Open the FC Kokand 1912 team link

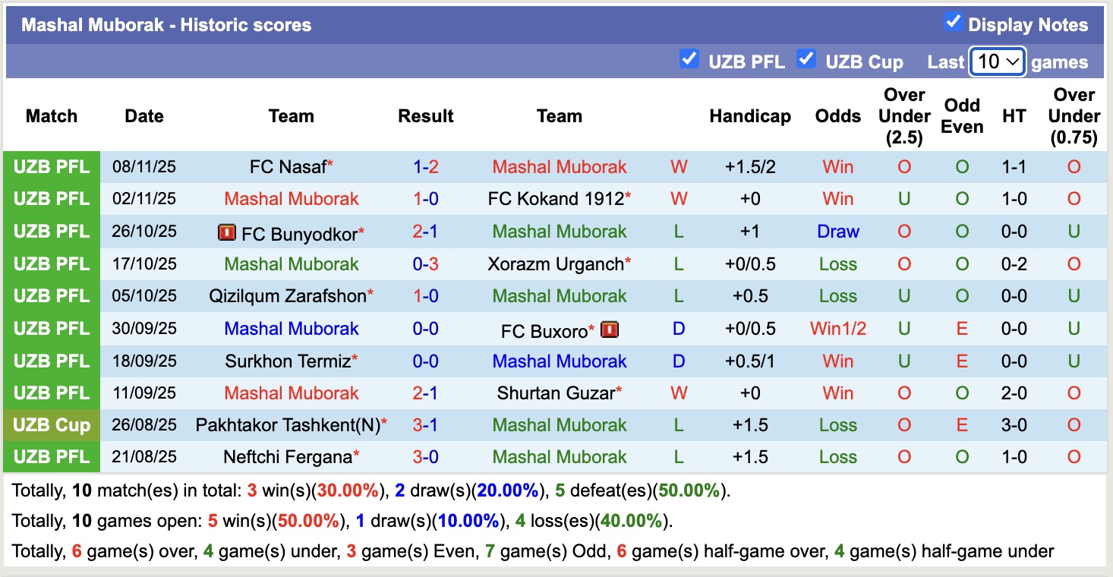556,199
